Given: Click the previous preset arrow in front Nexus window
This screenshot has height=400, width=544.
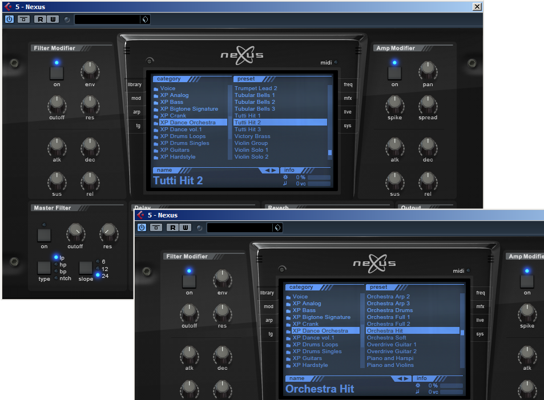Looking at the screenshot, I should 400,378.
